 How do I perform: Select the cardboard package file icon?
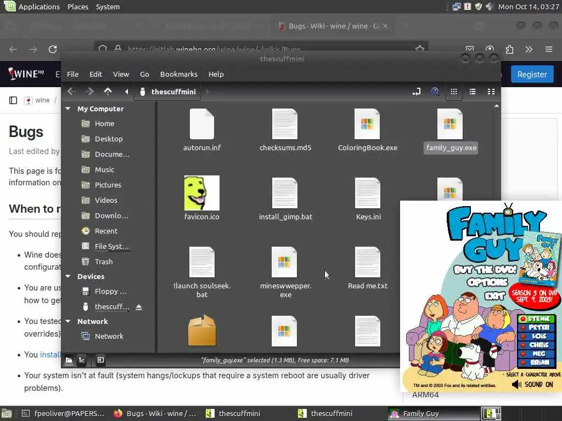point(202,331)
